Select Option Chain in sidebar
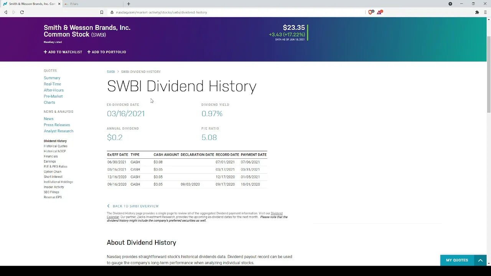This screenshot has height=276, width=491. 53,172
